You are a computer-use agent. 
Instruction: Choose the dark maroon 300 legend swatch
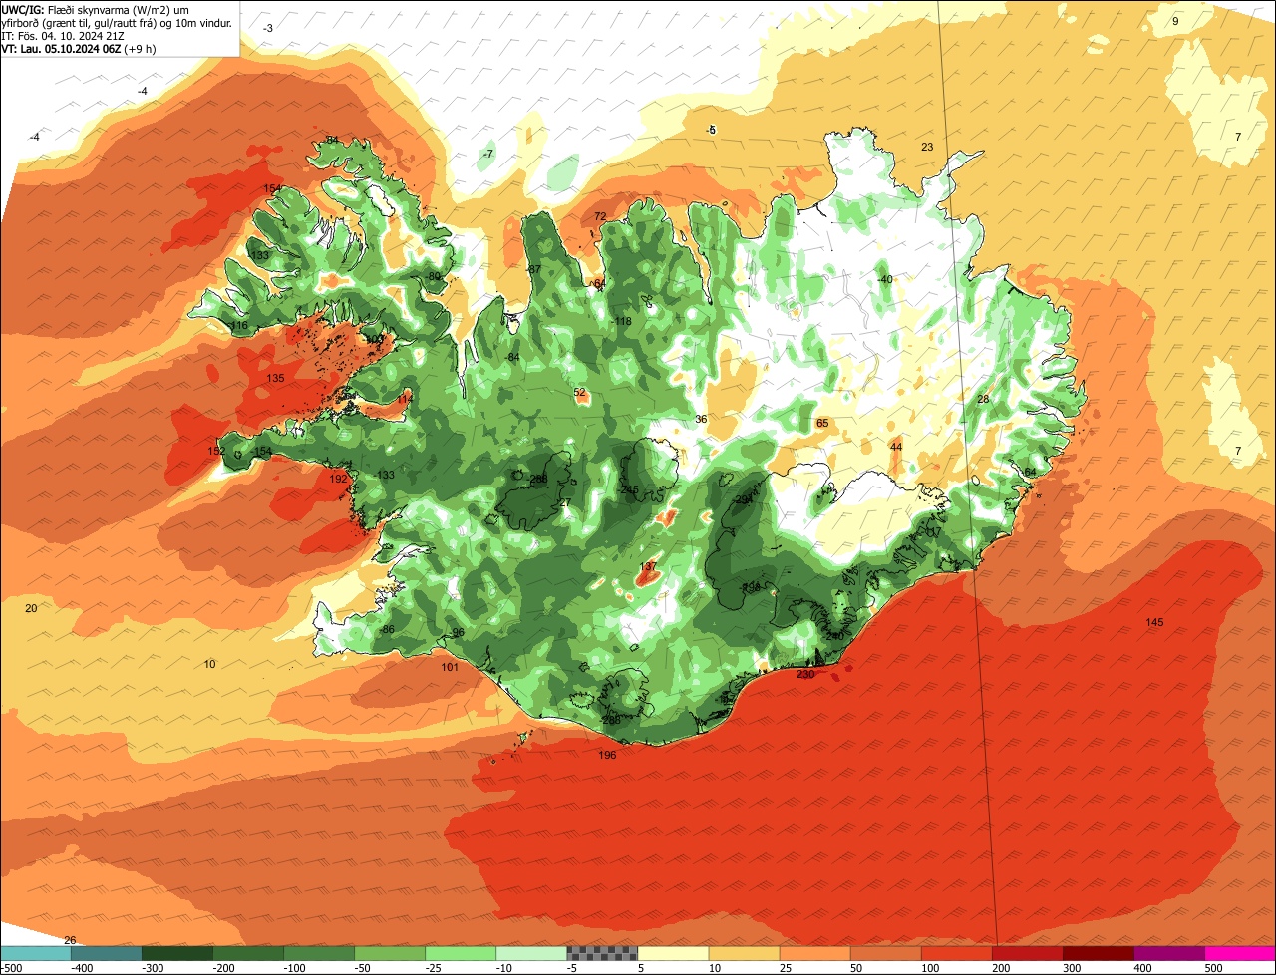point(1098,953)
